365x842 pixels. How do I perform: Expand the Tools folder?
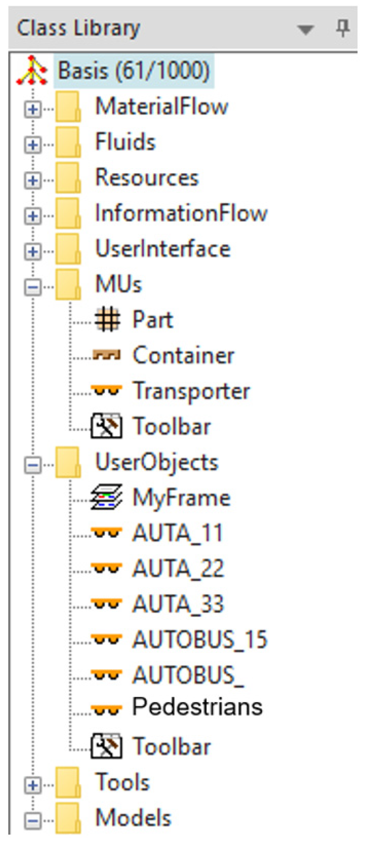(33, 785)
